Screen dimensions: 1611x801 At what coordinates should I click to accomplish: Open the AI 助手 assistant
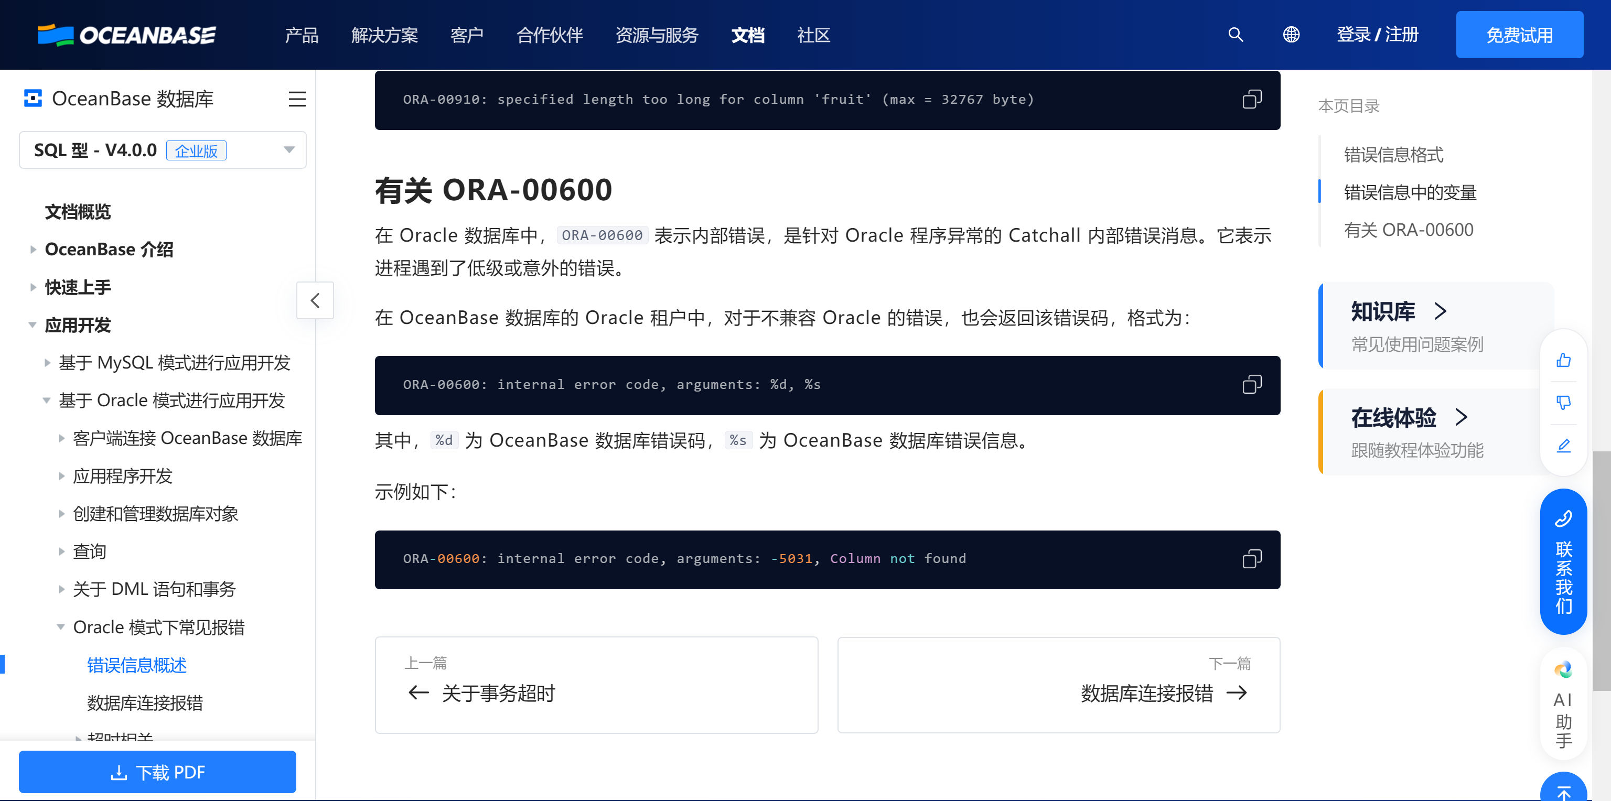tap(1563, 703)
